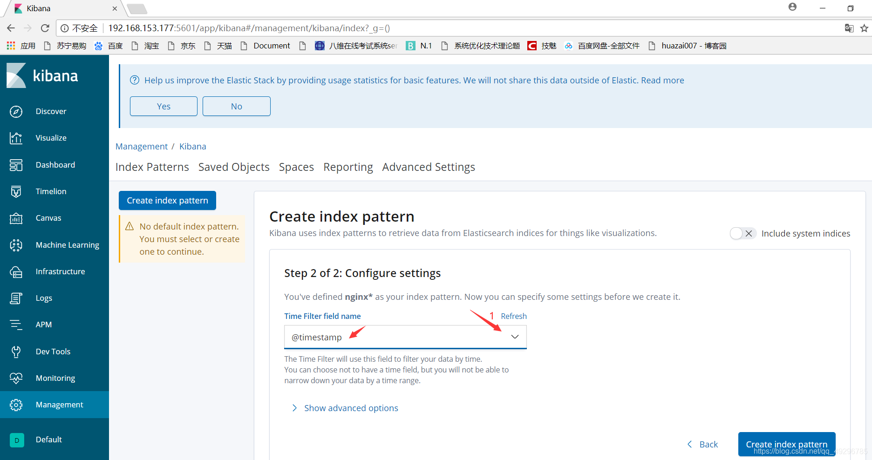
Task: Open Dev Tools wrench icon
Action: coord(16,352)
